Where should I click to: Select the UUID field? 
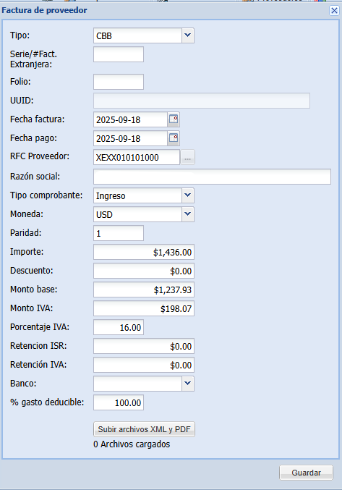point(202,101)
